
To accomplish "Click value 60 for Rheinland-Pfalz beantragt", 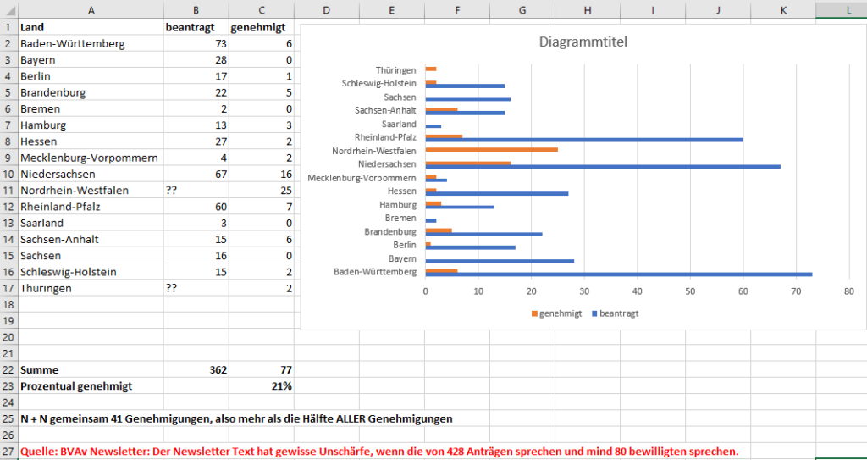I will 196,207.
